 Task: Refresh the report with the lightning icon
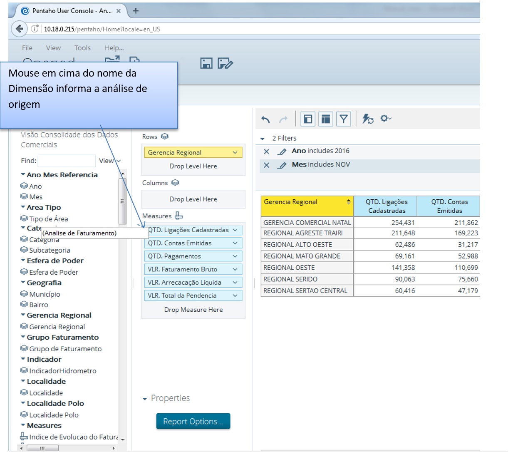[x=366, y=119]
